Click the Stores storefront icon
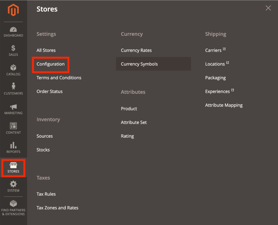 pos(13,165)
